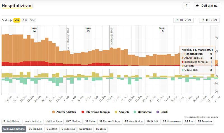Filter by UKC Ljubljana hospital
Image resolution: width=224 pixels, height=133 pixels.
[x=53, y=122]
